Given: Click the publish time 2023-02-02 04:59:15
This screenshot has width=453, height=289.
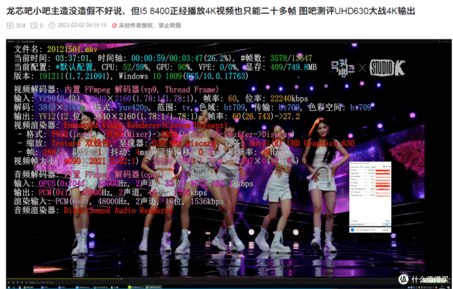Looking at the screenshot, I should 82,26.
